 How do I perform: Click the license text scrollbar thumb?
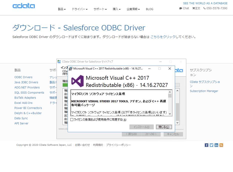(x=170, y=96)
